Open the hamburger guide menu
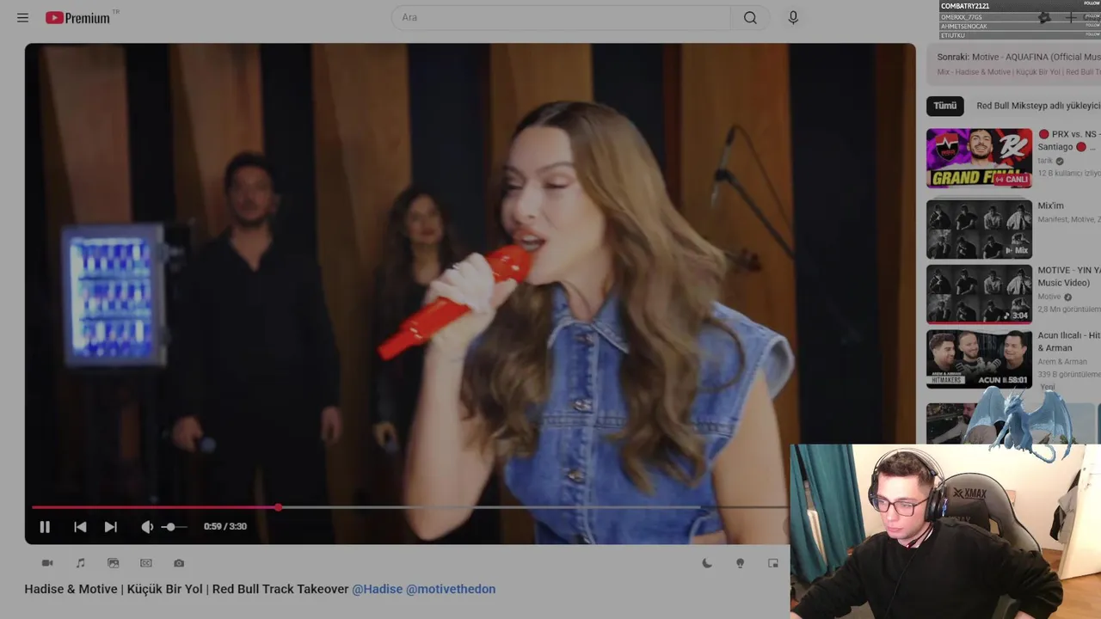 (x=22, y=18)
